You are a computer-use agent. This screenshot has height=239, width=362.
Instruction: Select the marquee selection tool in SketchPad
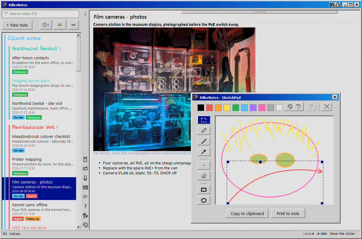coord(204,120)
